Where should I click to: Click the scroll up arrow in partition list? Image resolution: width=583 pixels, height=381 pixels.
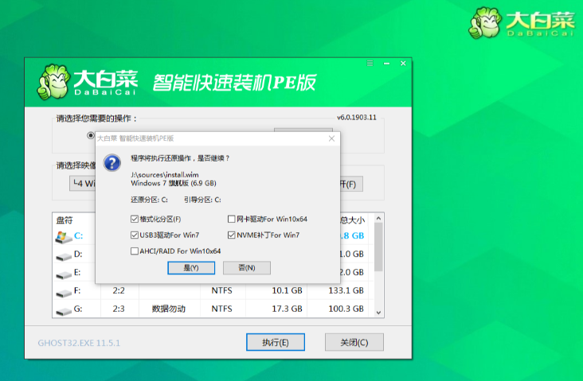(378, 219)
